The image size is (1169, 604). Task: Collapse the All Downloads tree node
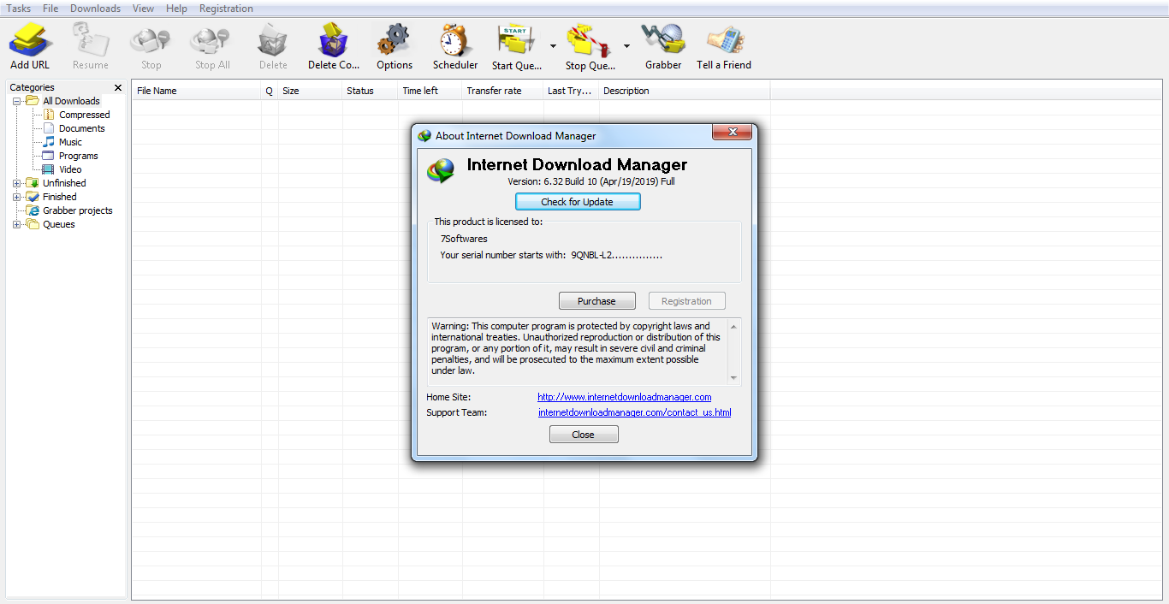pos(16,101)
